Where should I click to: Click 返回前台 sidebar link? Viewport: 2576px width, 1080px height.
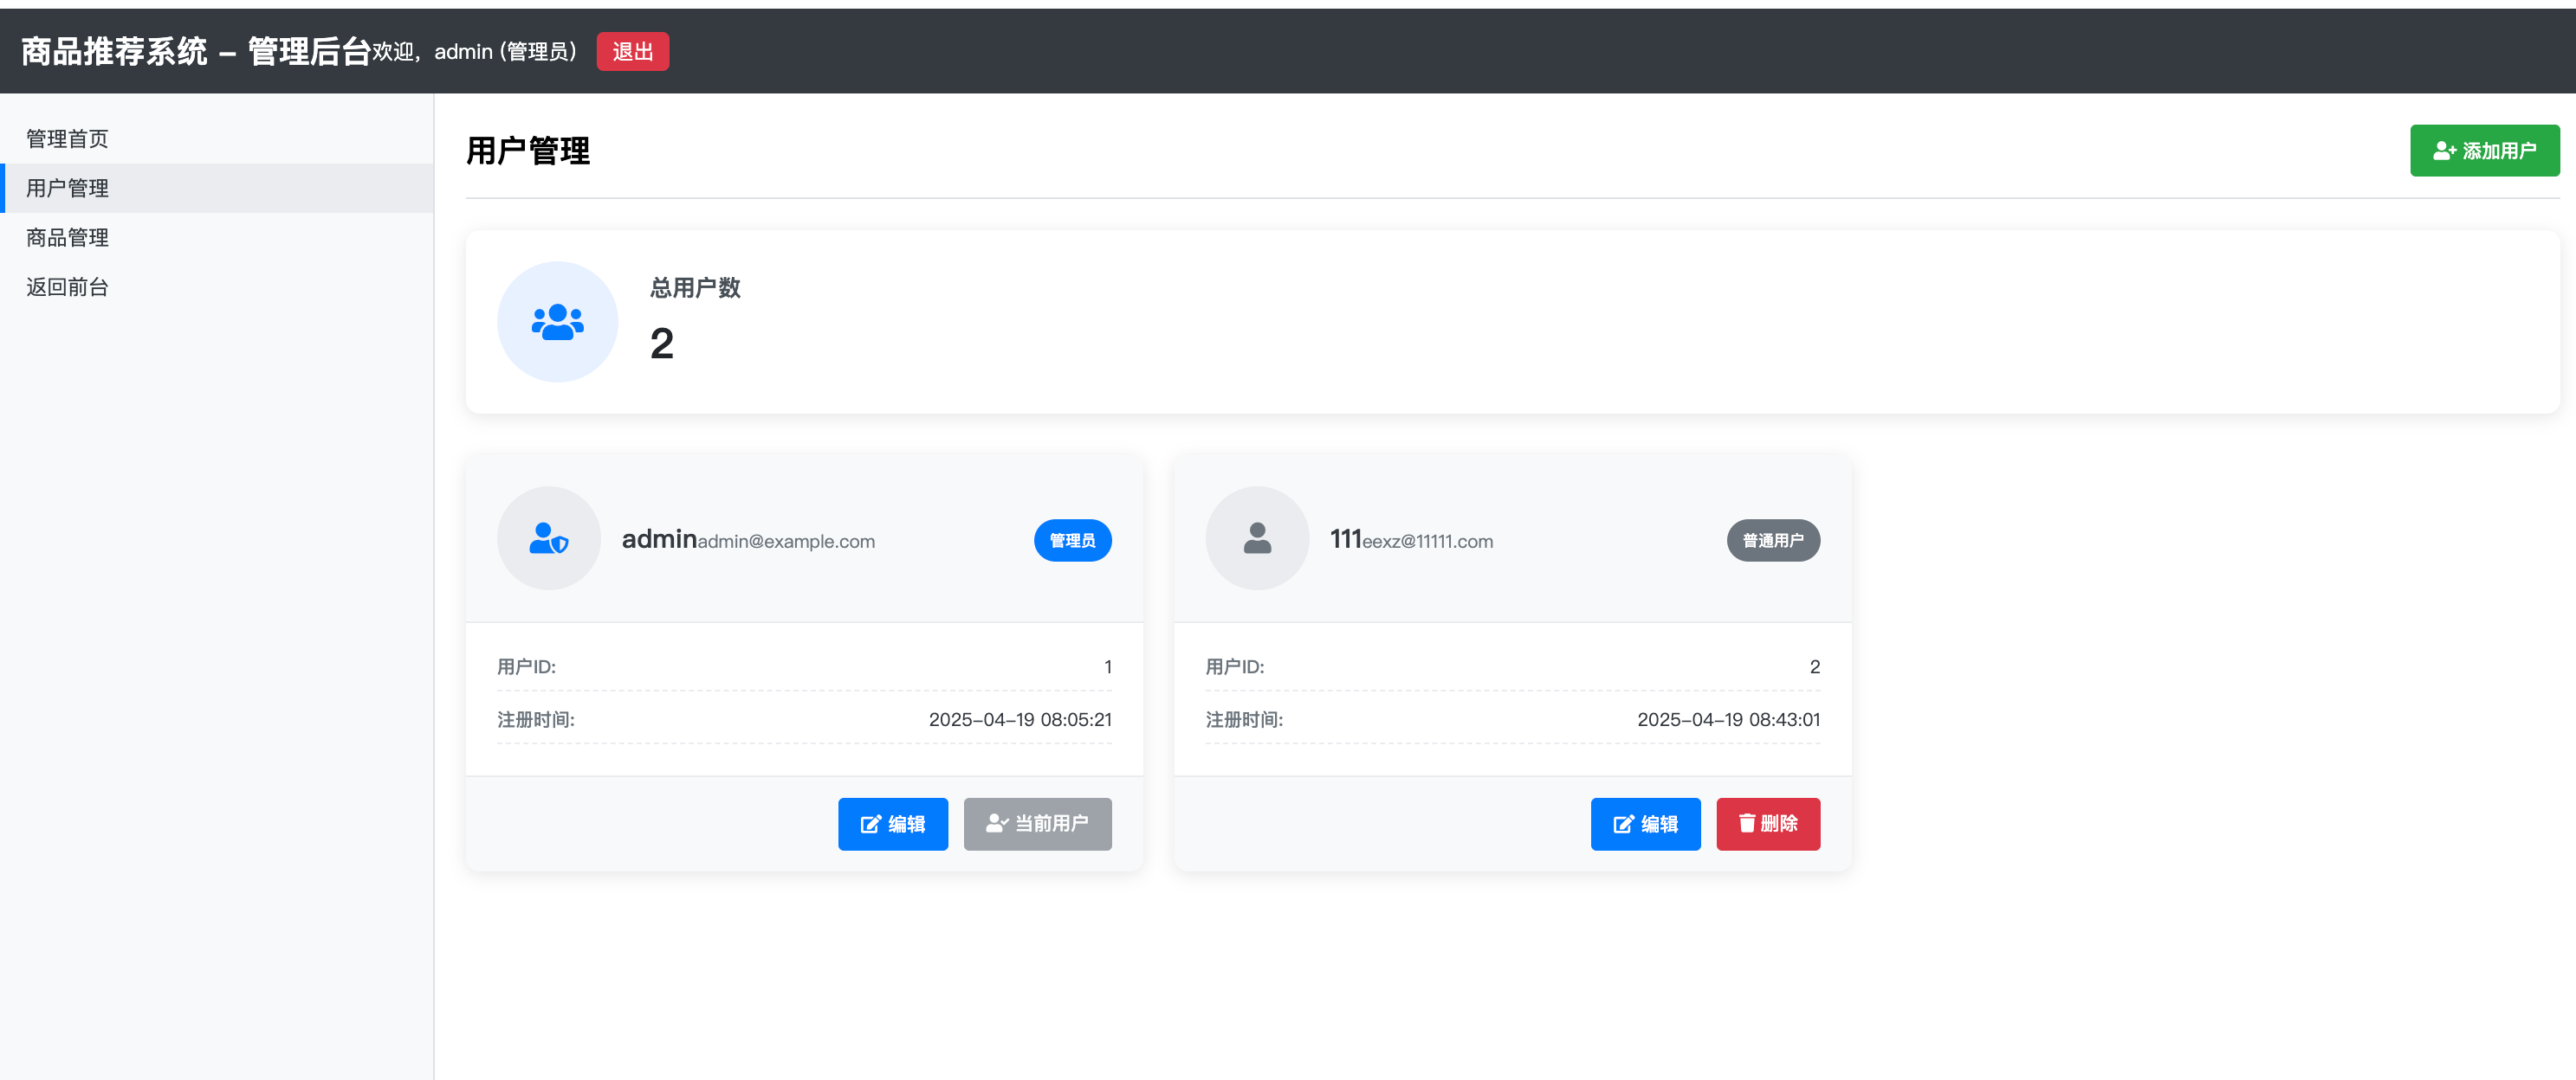coord(67,287)
